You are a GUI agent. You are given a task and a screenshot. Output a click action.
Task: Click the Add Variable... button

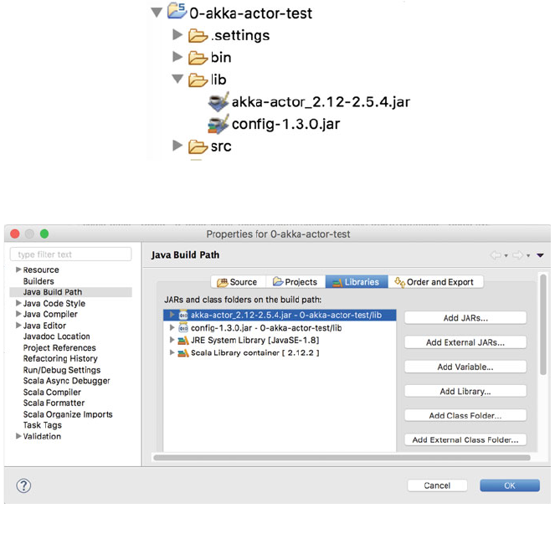[465, 367]
